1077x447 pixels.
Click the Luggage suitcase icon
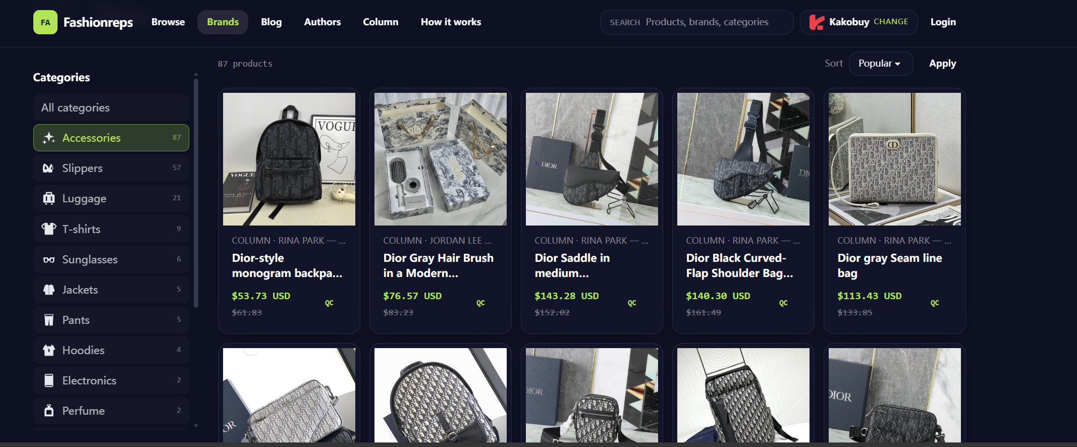[x=48, y=198]
